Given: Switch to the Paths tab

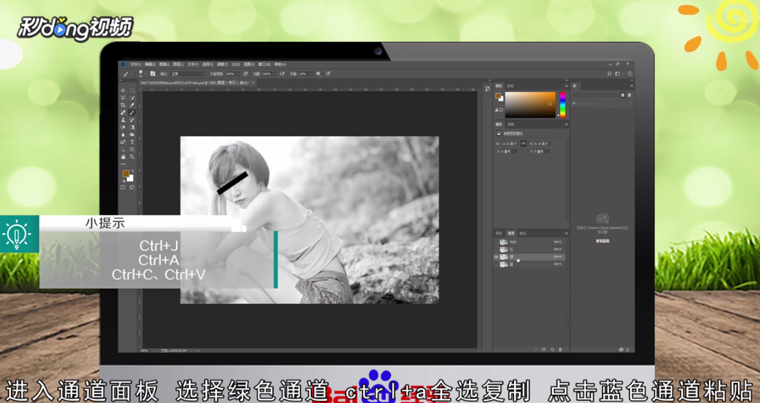Looking at the screenshot, I should pyautogui.click(x=522, y=233).
